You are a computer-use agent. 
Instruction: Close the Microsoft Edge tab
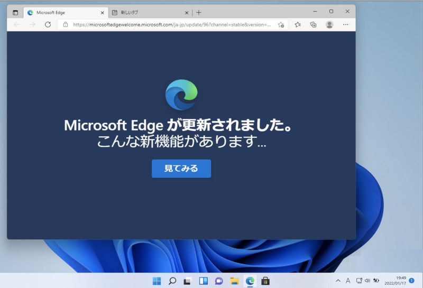pos(102,13)
